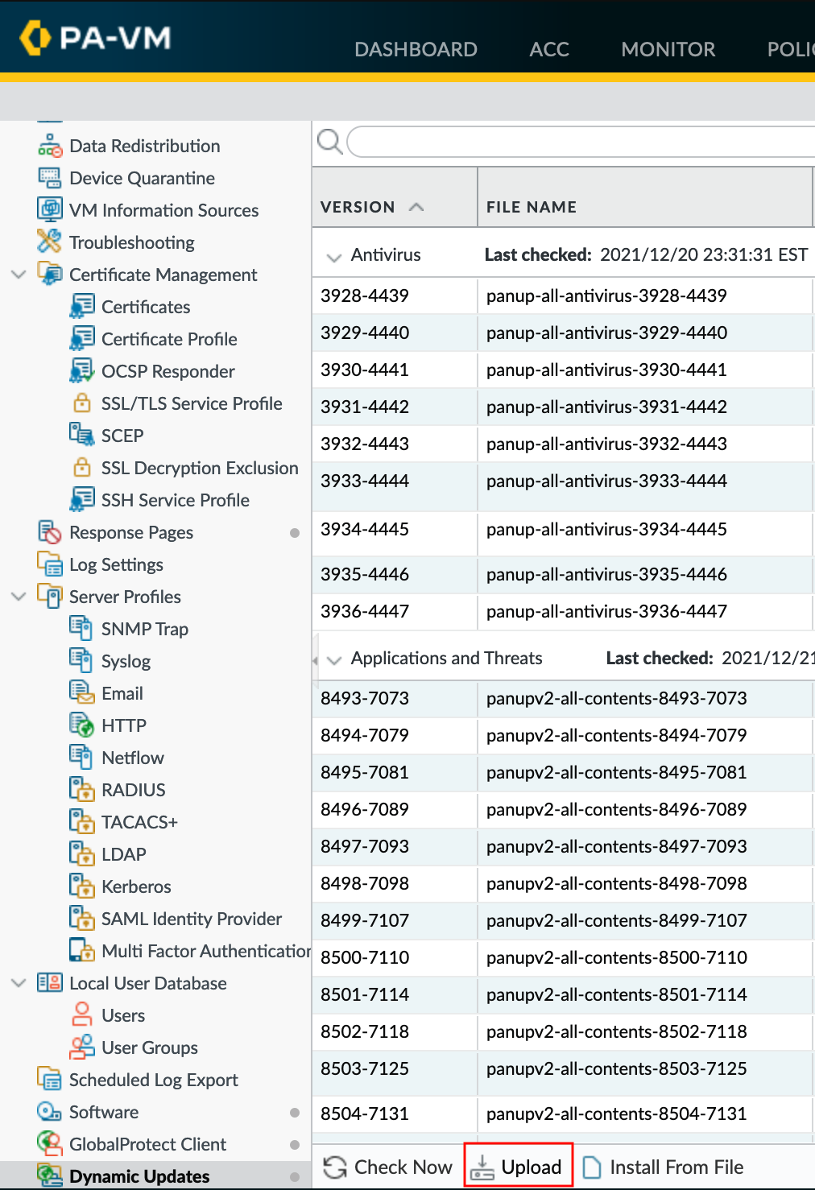Select the Multi Factor Authentication icon
815x1190 pixels.
pos(82,951)
